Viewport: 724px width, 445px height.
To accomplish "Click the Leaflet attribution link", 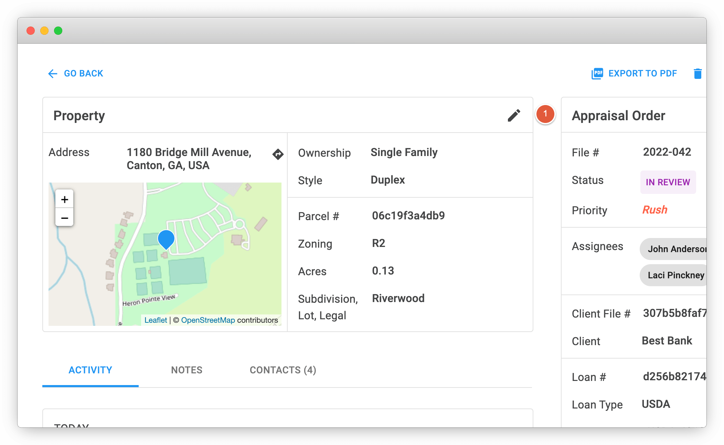I will click(x=156, y=320).
